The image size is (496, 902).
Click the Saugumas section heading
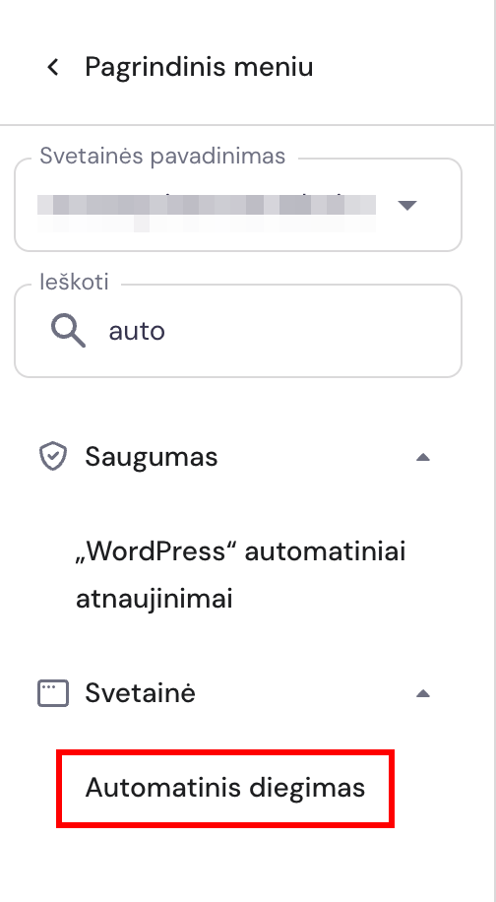pos(152,457)
